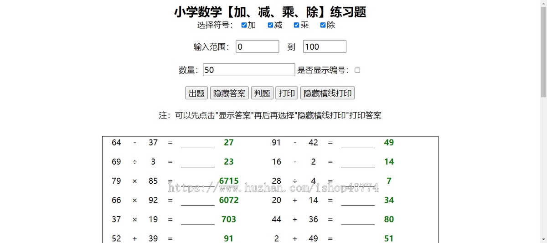Screen dimensions: 547x243
Task: Click the 隐藏横线打印 button
Action: 327,93
